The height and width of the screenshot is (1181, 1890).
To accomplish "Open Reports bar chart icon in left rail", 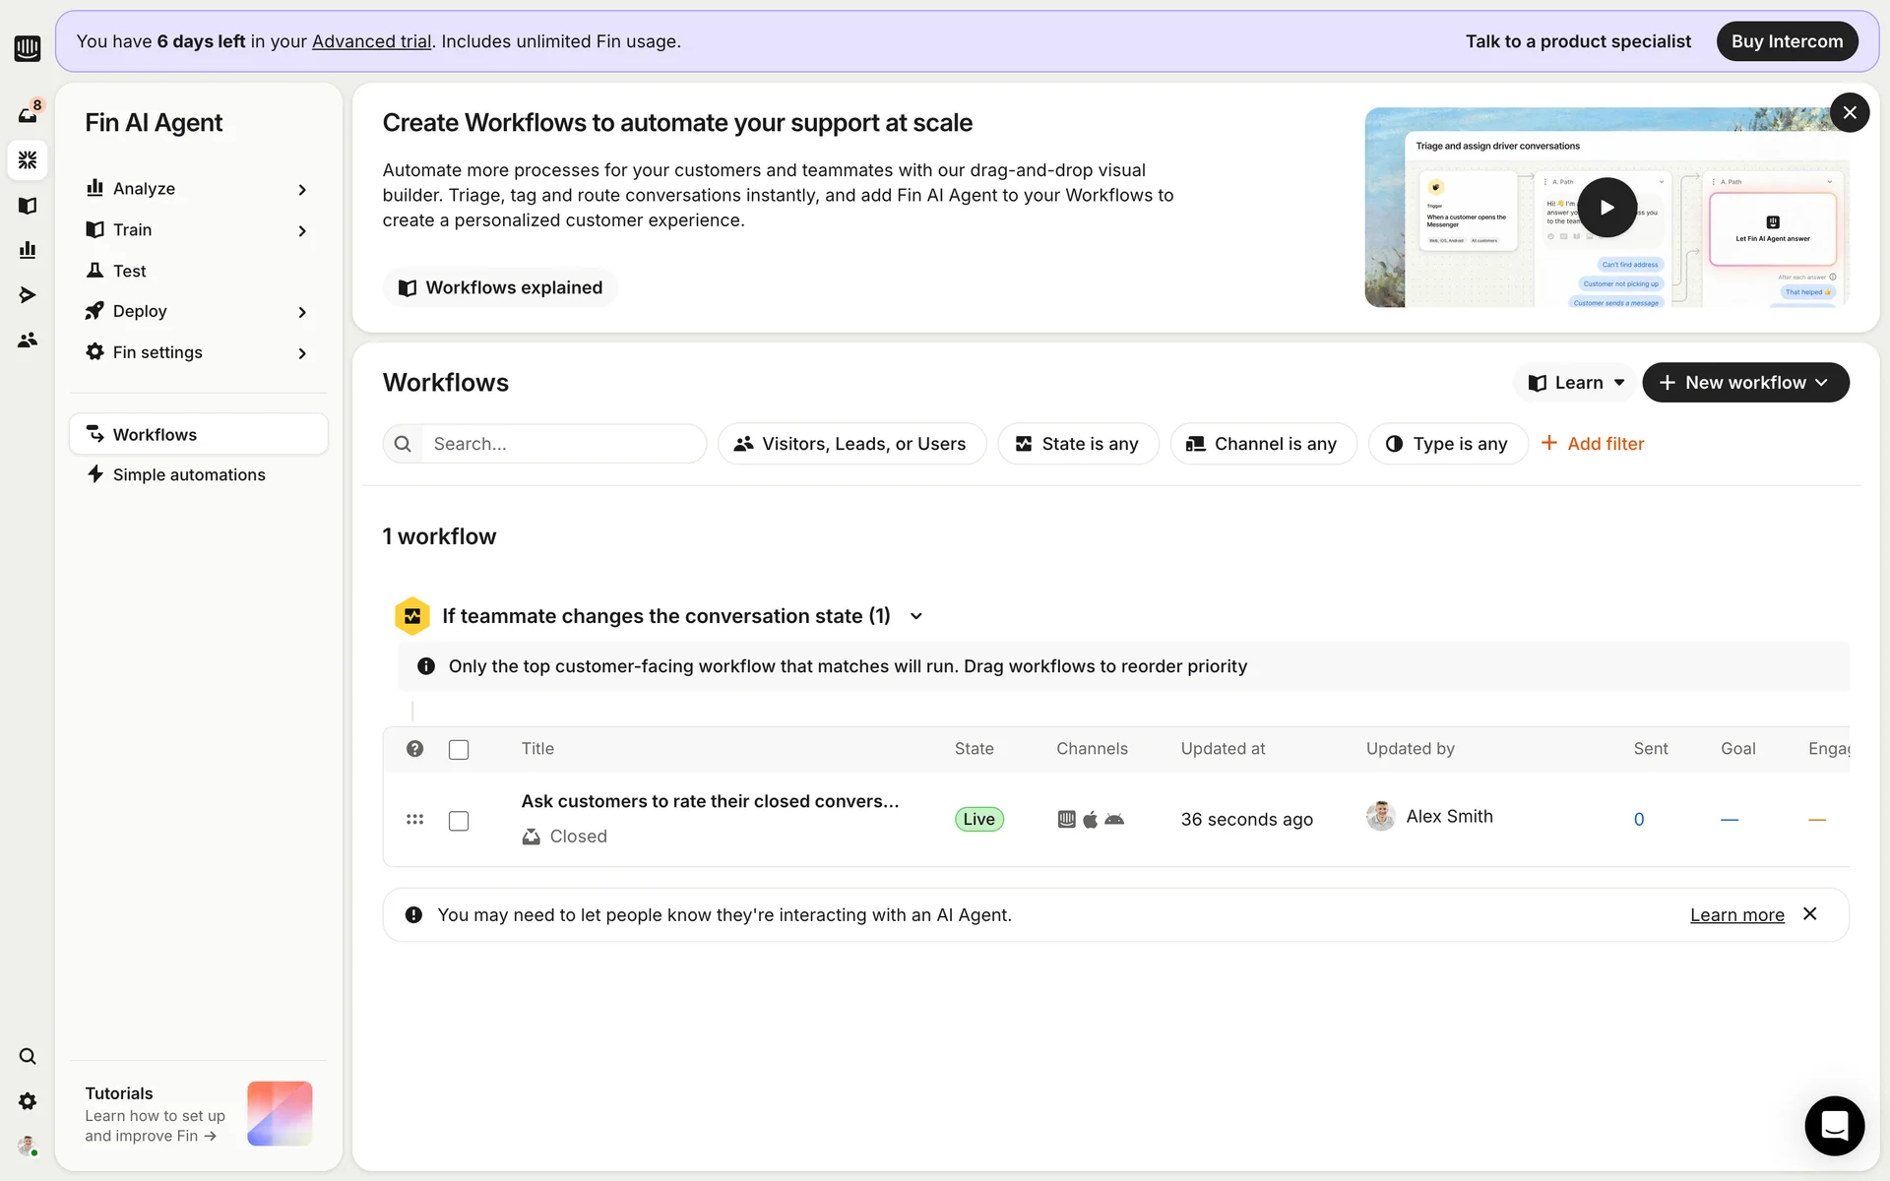I will pos(28,250).
